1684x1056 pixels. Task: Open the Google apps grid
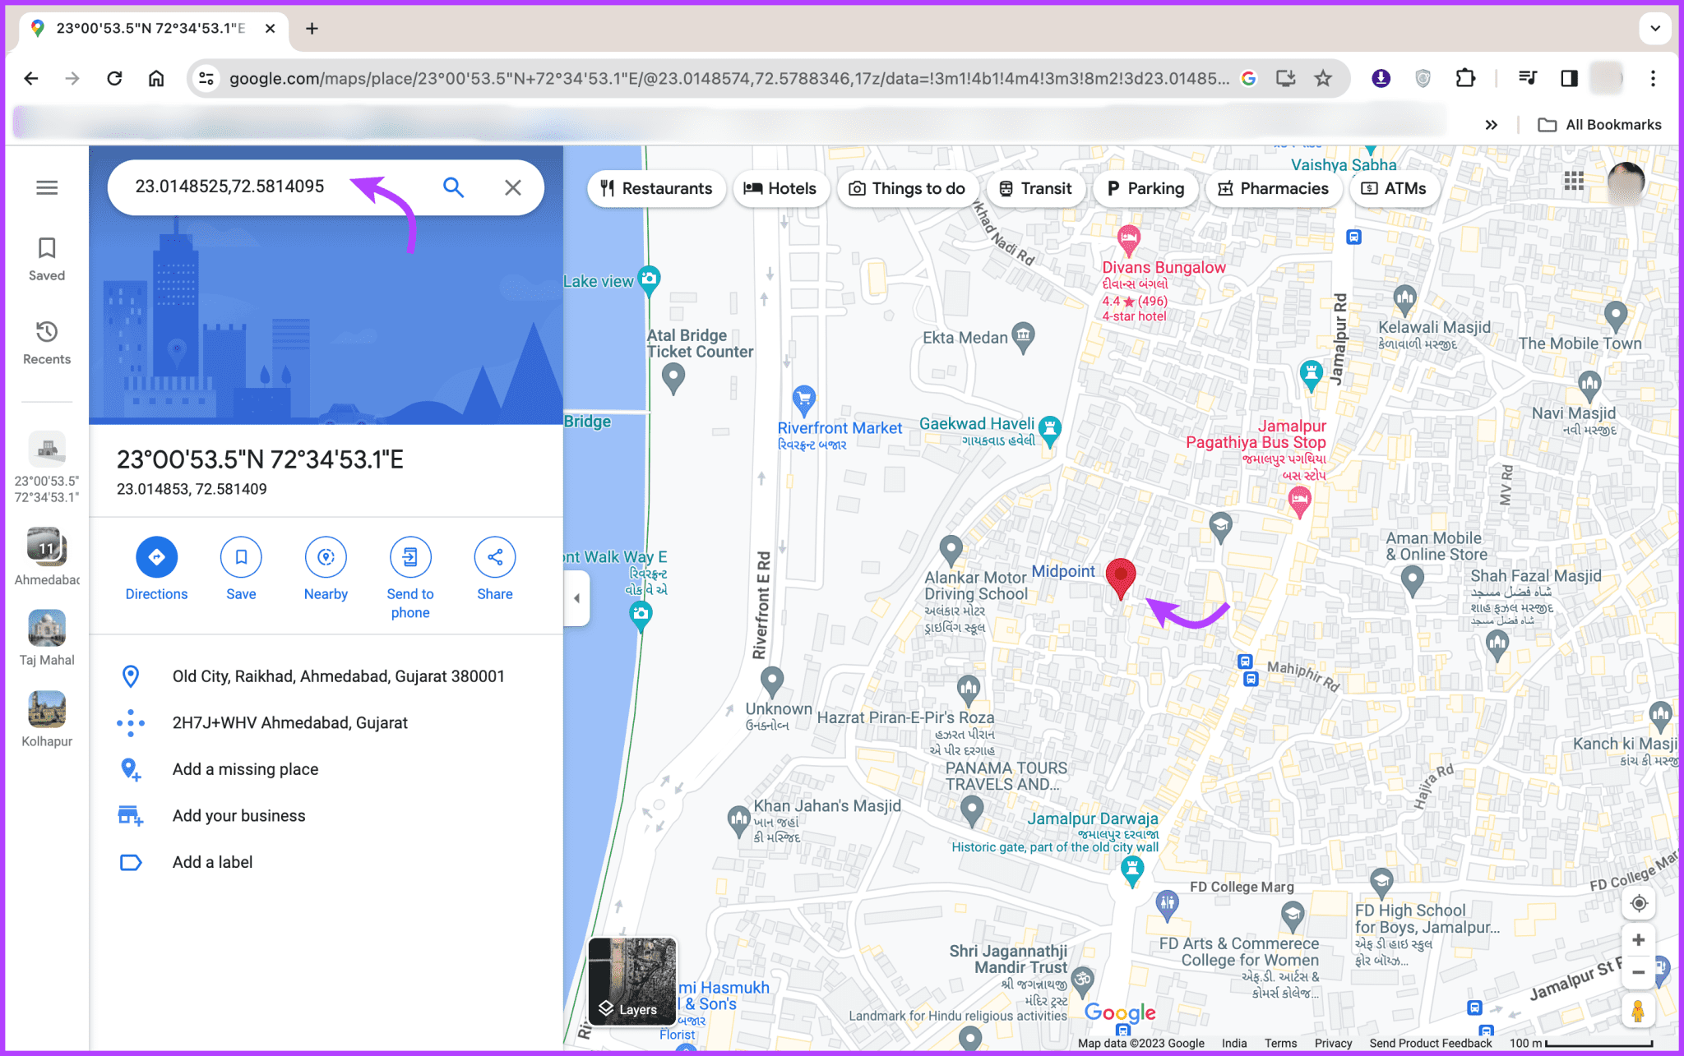(x=1574, y=181)
